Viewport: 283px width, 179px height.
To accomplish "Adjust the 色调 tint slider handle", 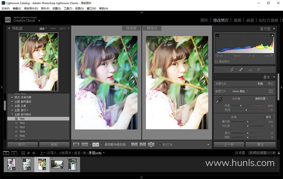I will pyautogui.click(x=246, y=110).
